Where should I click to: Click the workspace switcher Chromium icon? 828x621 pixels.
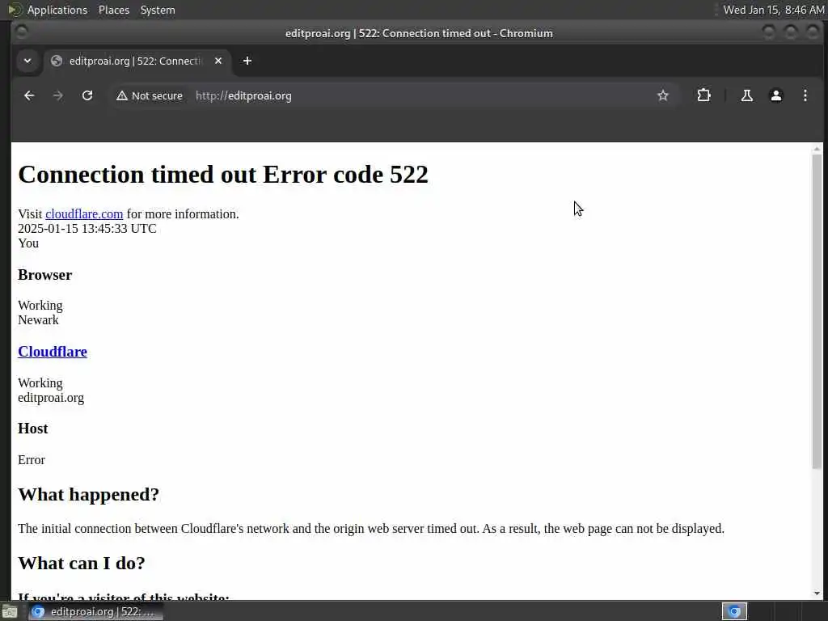click(734, 611)
